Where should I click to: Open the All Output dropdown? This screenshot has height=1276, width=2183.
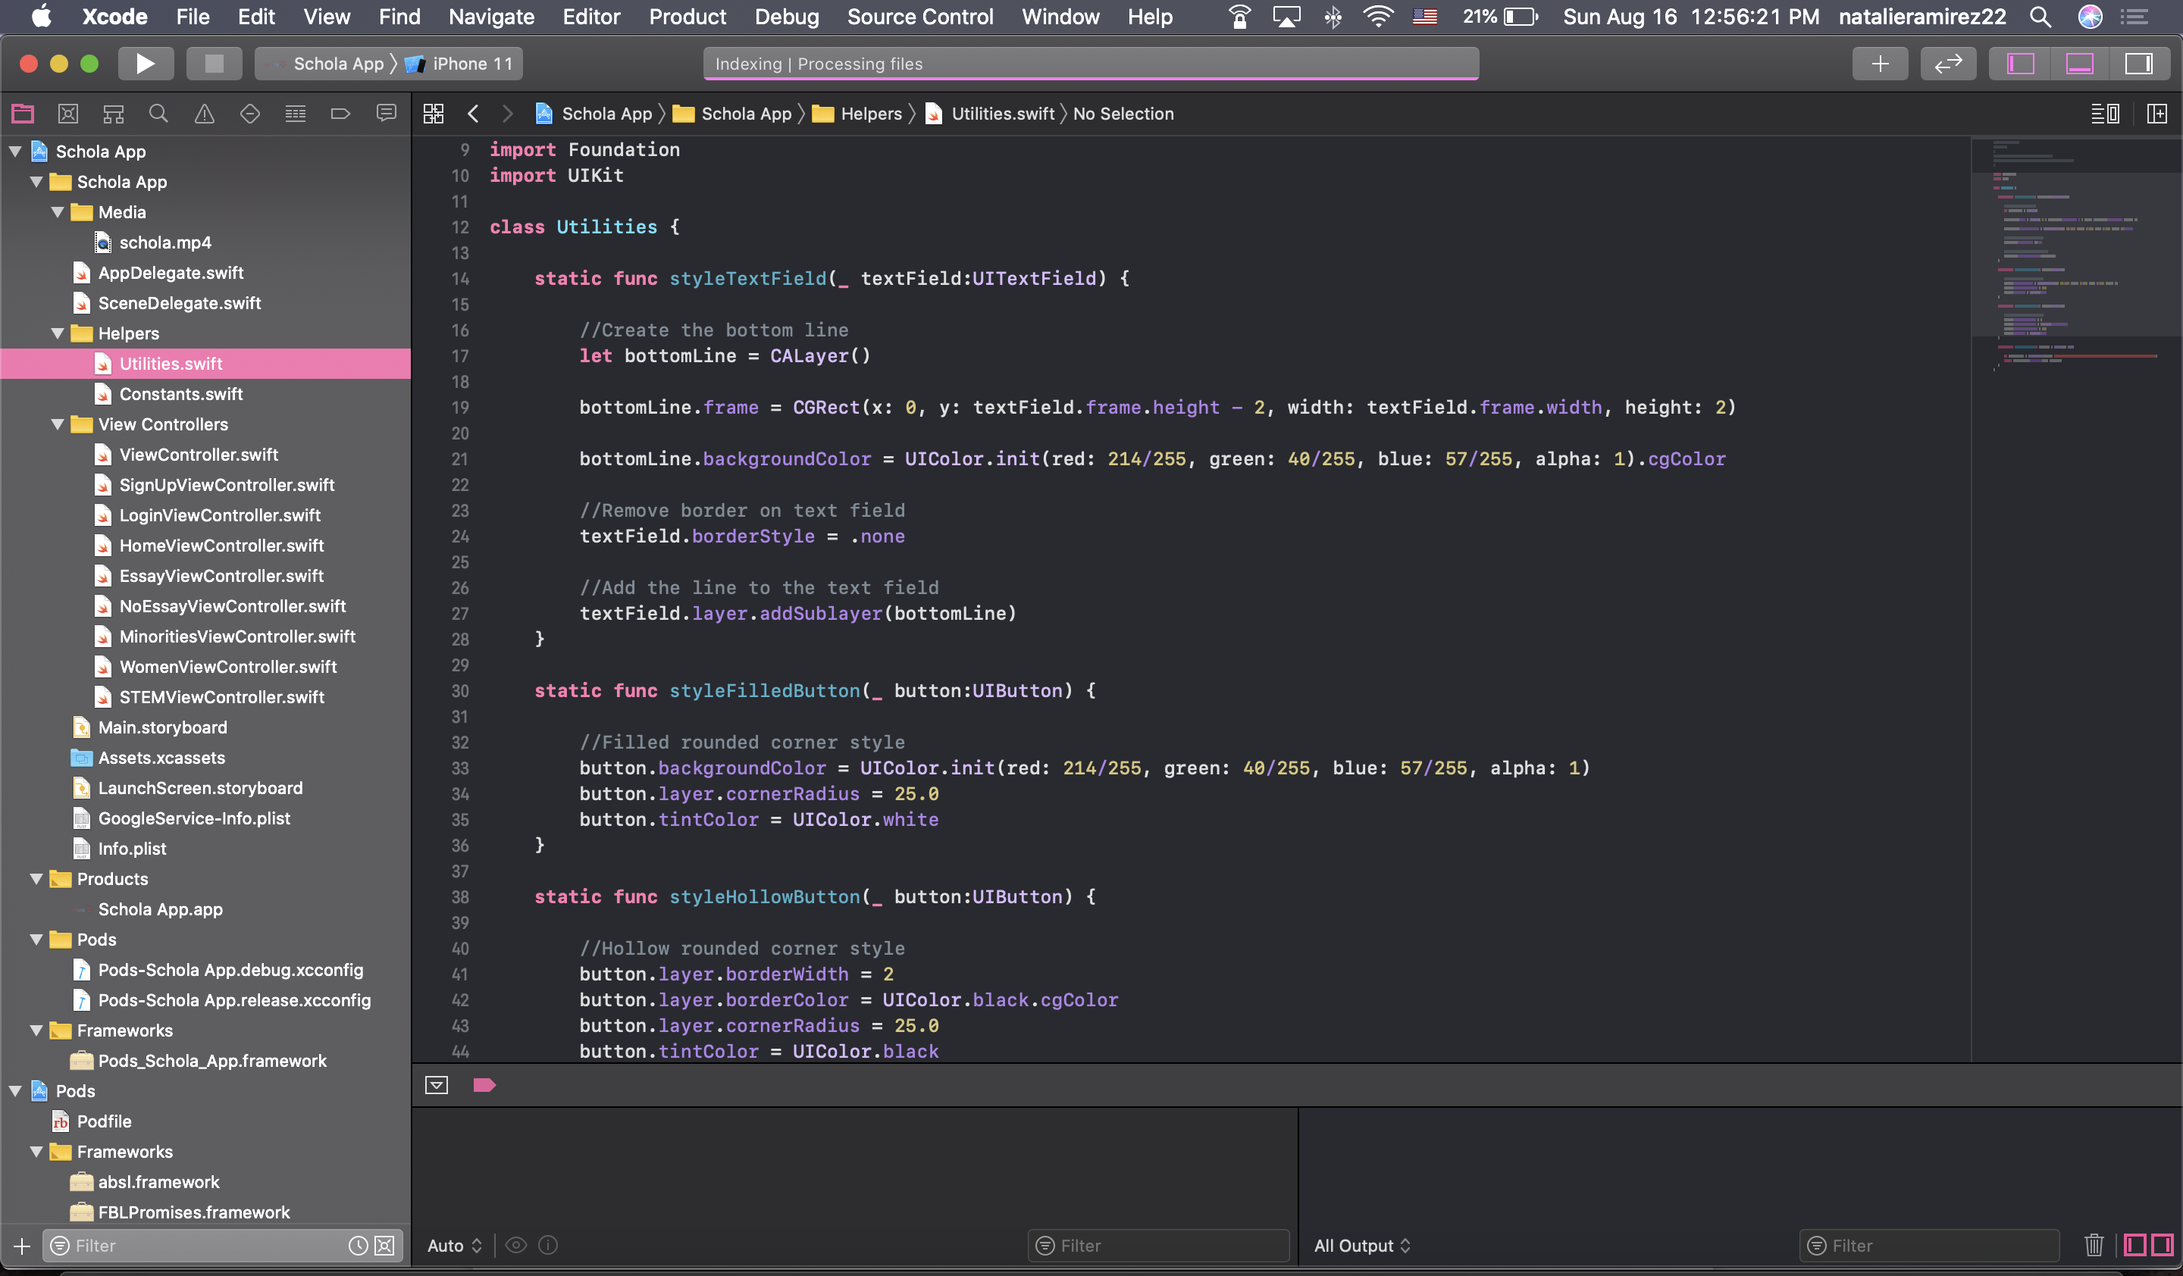click(1362, 1245)
